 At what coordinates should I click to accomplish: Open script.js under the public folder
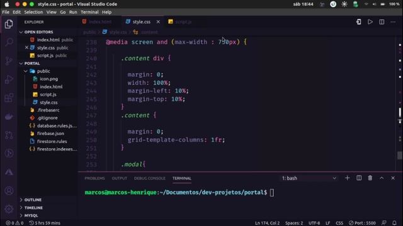pyautogui.click(x=48, y=95)
